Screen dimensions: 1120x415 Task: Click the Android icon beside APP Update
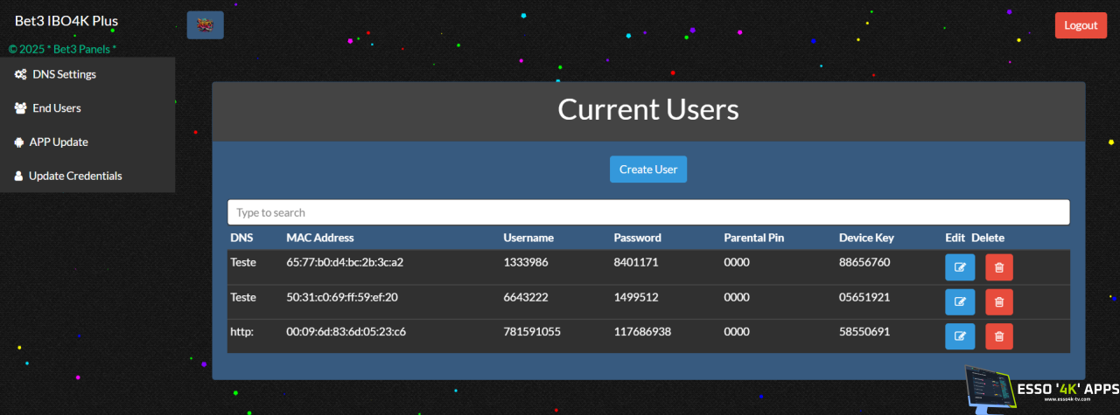point(19,142)
